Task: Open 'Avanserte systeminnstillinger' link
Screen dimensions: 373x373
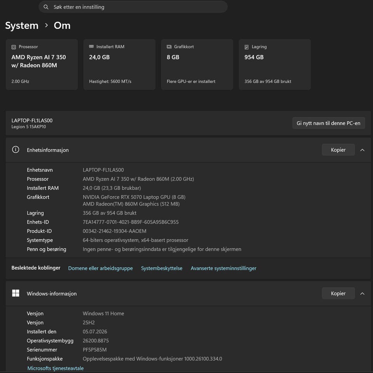Action: 223,268
